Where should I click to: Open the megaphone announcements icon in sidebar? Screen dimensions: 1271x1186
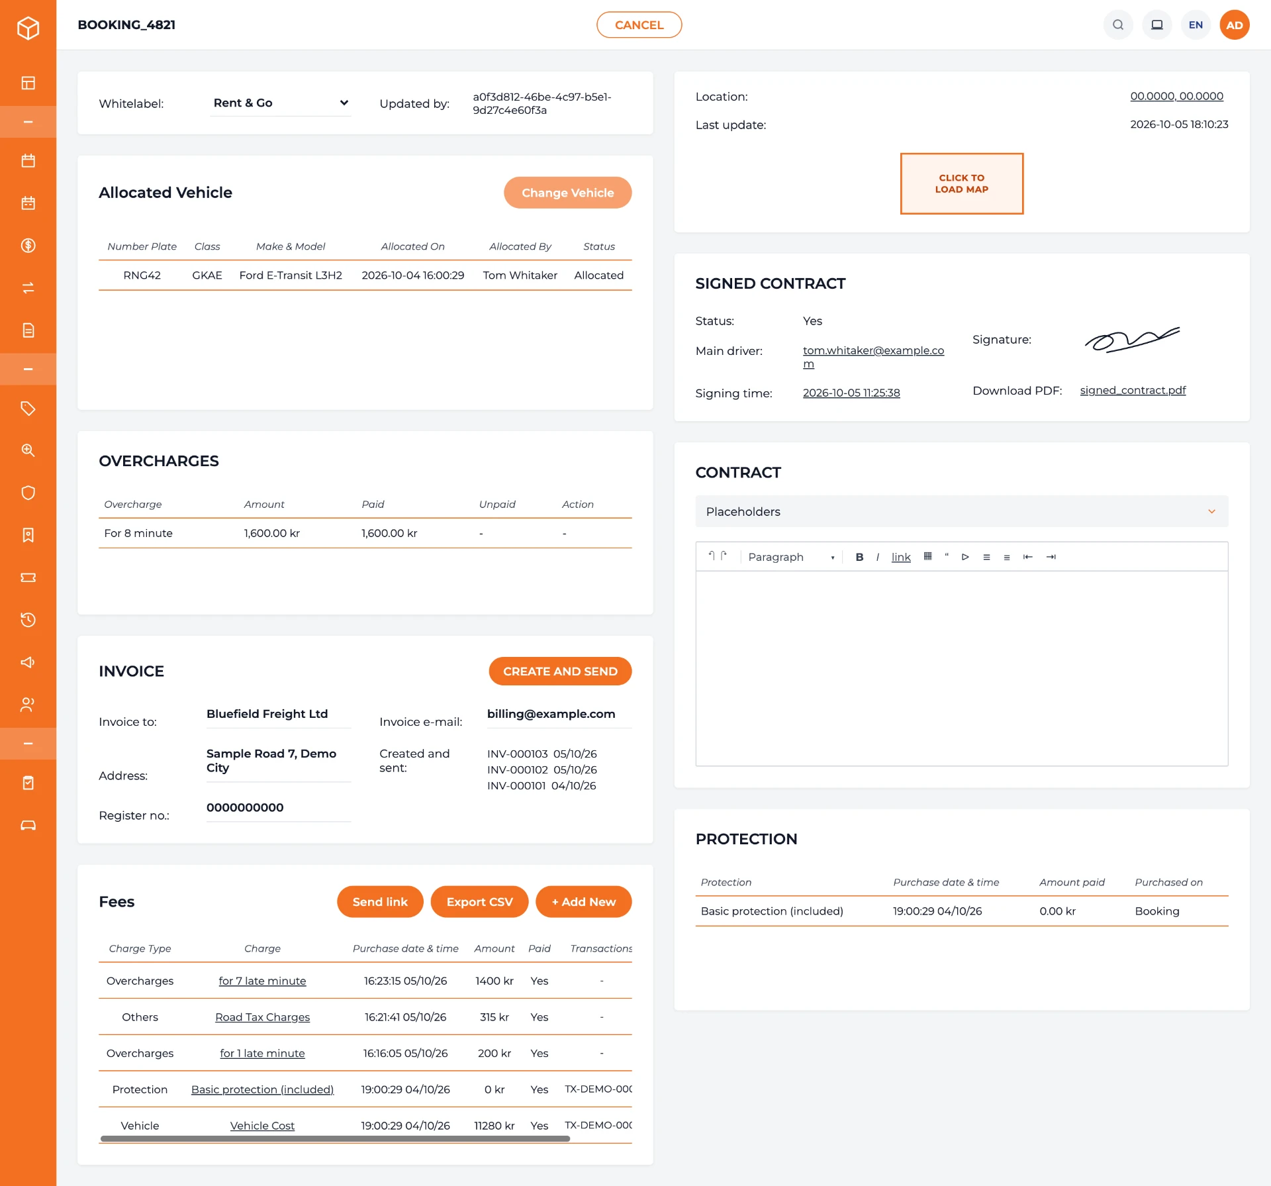(28, 662)
